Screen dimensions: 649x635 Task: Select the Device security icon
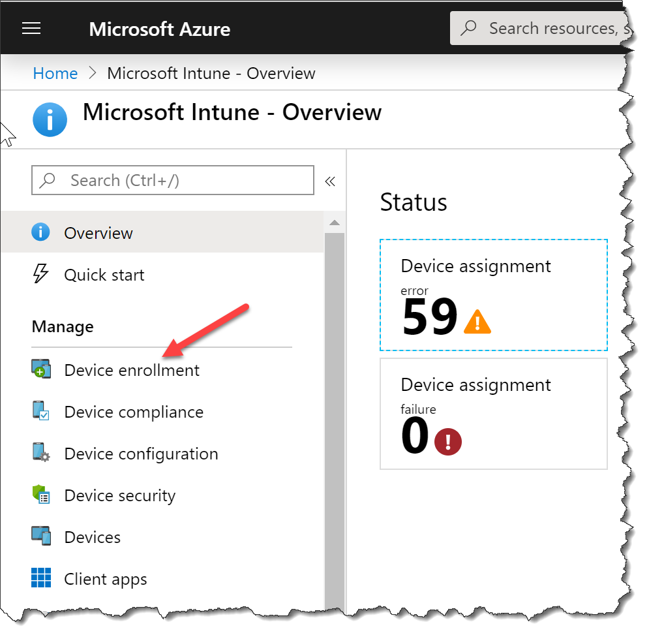(41, 495)
